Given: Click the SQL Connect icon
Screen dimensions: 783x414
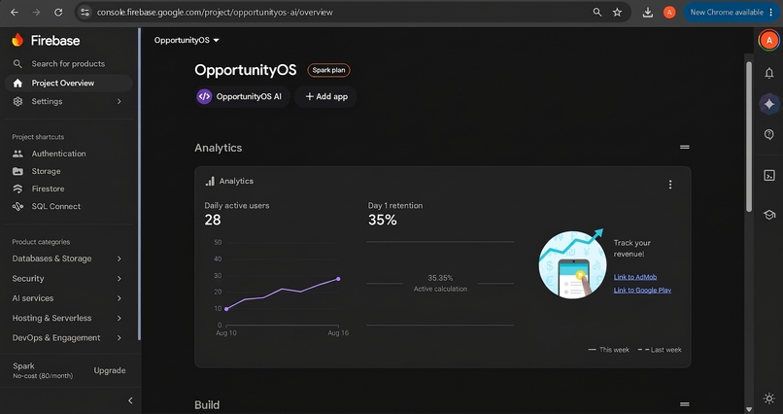Looking at the screenshot, I should 17,206.
